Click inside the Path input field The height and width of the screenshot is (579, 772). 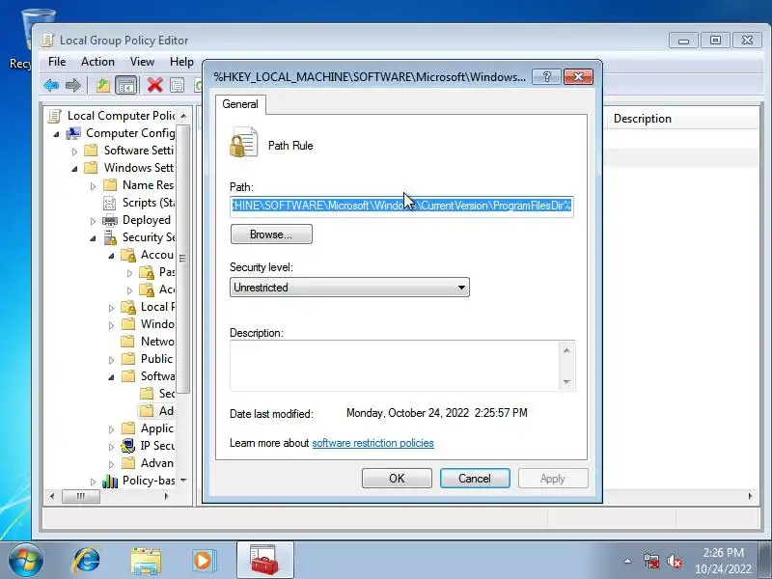pyautogui.click(x=401, y=206)
